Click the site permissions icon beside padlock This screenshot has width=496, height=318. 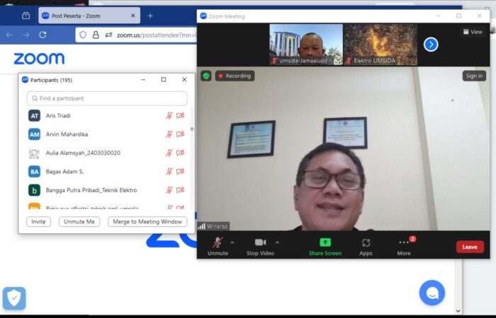[108, 35]
